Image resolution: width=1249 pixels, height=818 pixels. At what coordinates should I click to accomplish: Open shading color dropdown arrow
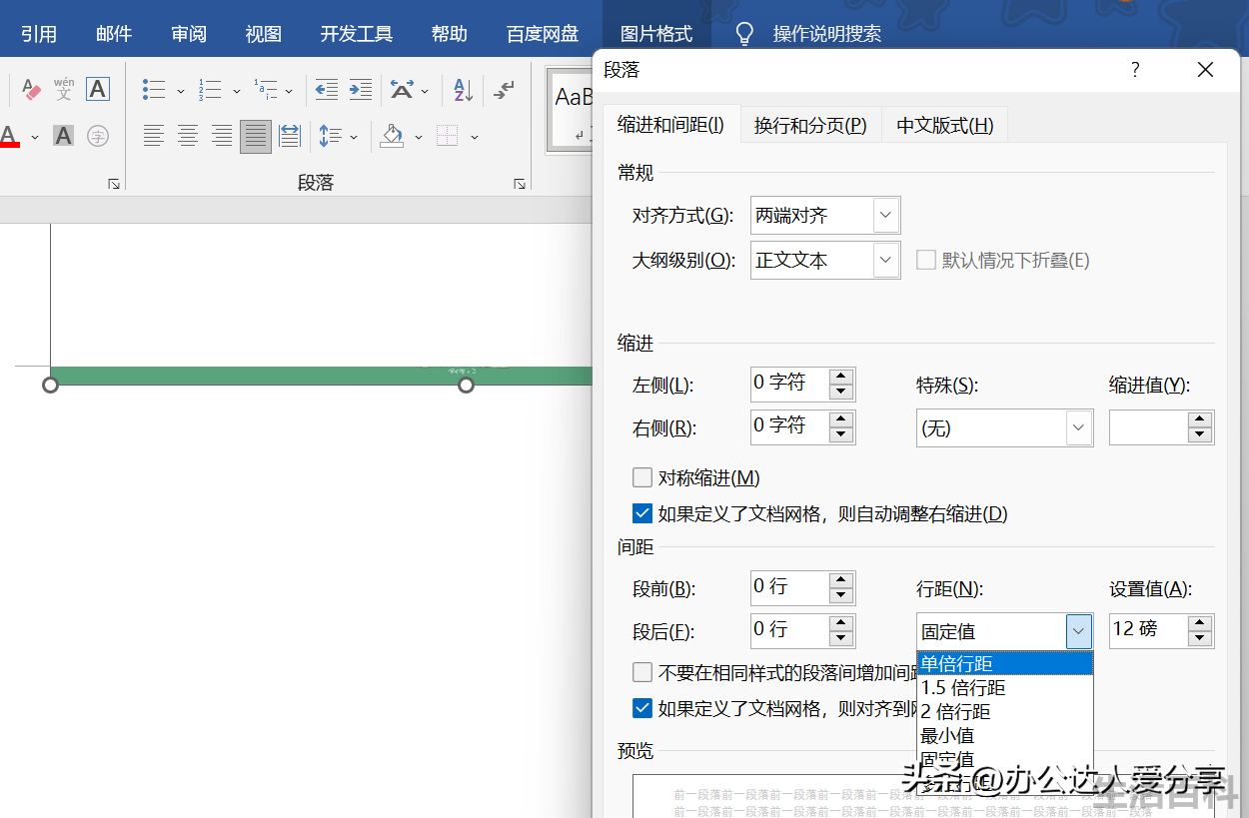419,137
